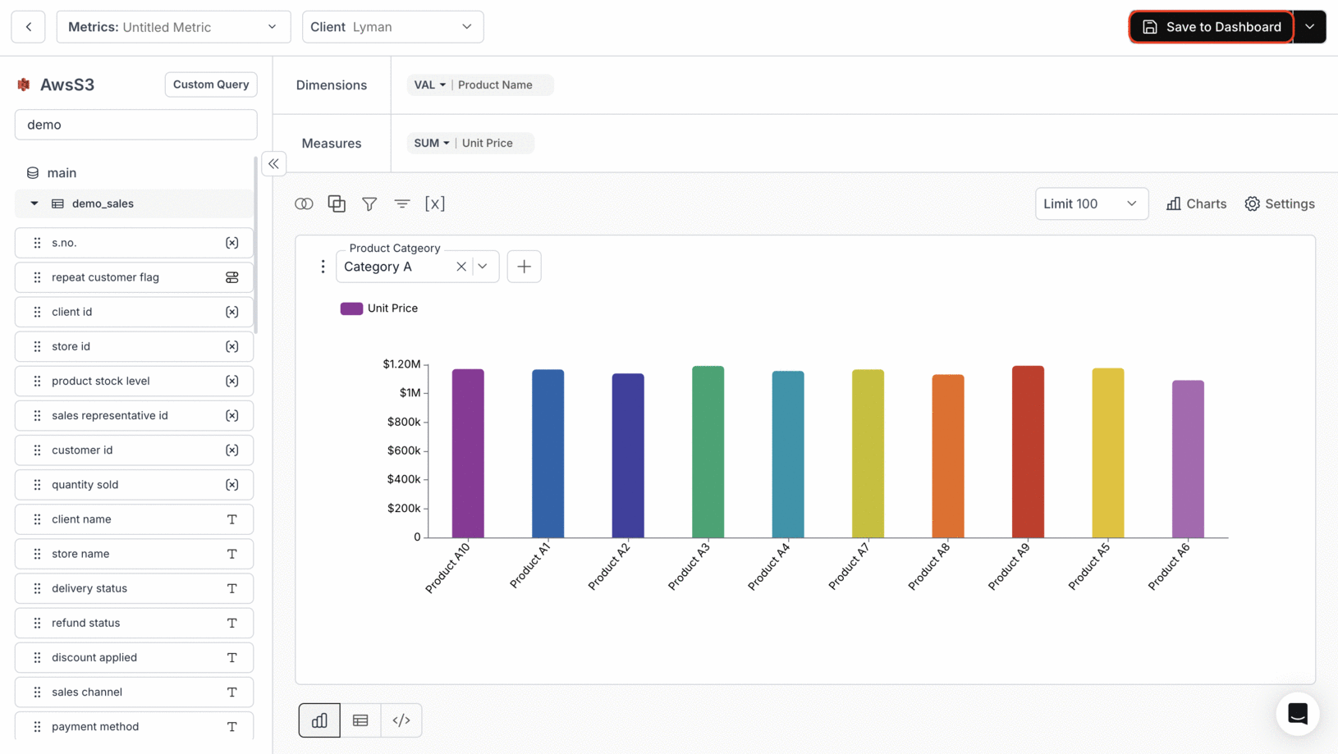The height and width of the screenshot is (754, 1338).
Task: Click the Unit Price legend swatch
Action: 351,308
